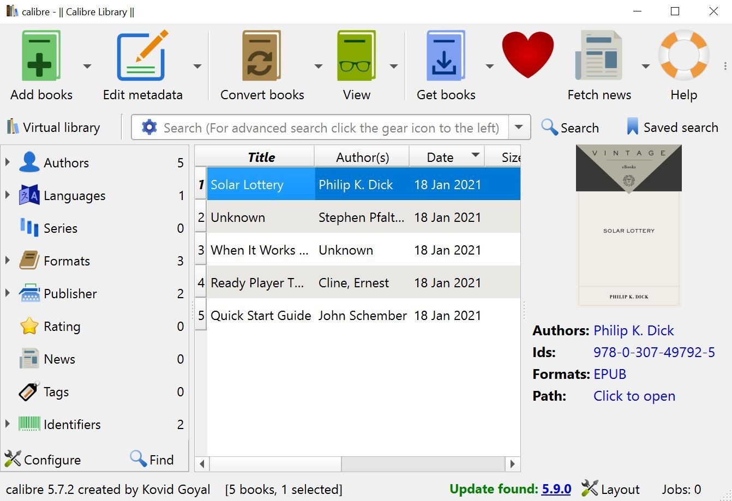Click the 'Cline, Ernest' author cell

(362, 282)
